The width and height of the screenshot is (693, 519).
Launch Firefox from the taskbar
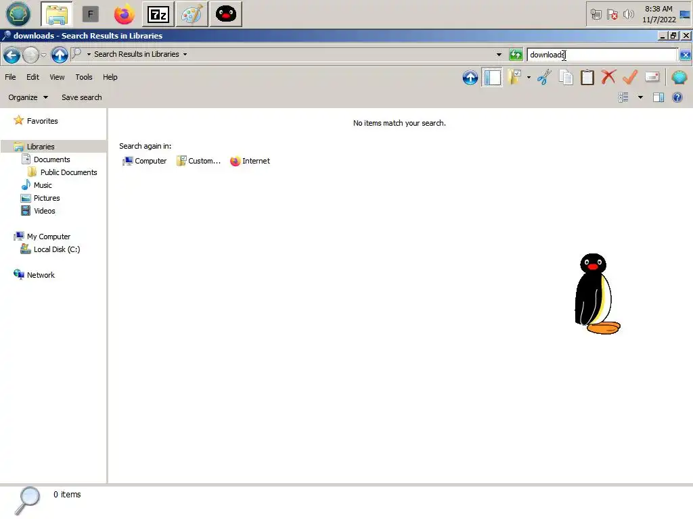pos(125,14)
